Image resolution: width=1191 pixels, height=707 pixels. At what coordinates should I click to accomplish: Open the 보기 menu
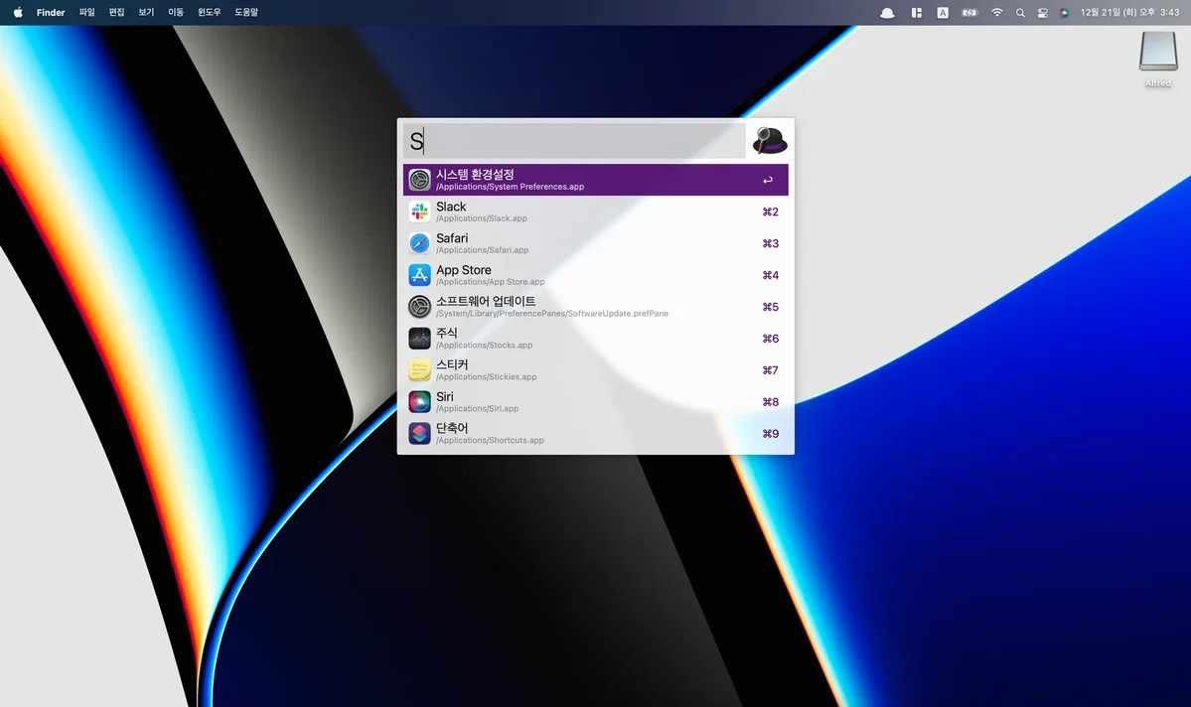(x=146, y=12)
